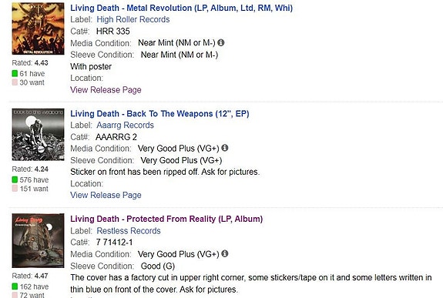This screenshot has width=443, height=298.
Task: Click Metal Revolution album cover thumbnail
Action: 39,28
